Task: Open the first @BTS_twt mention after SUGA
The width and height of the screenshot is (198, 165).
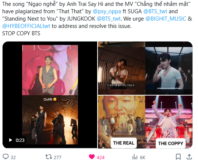Action: pos(155,11)
